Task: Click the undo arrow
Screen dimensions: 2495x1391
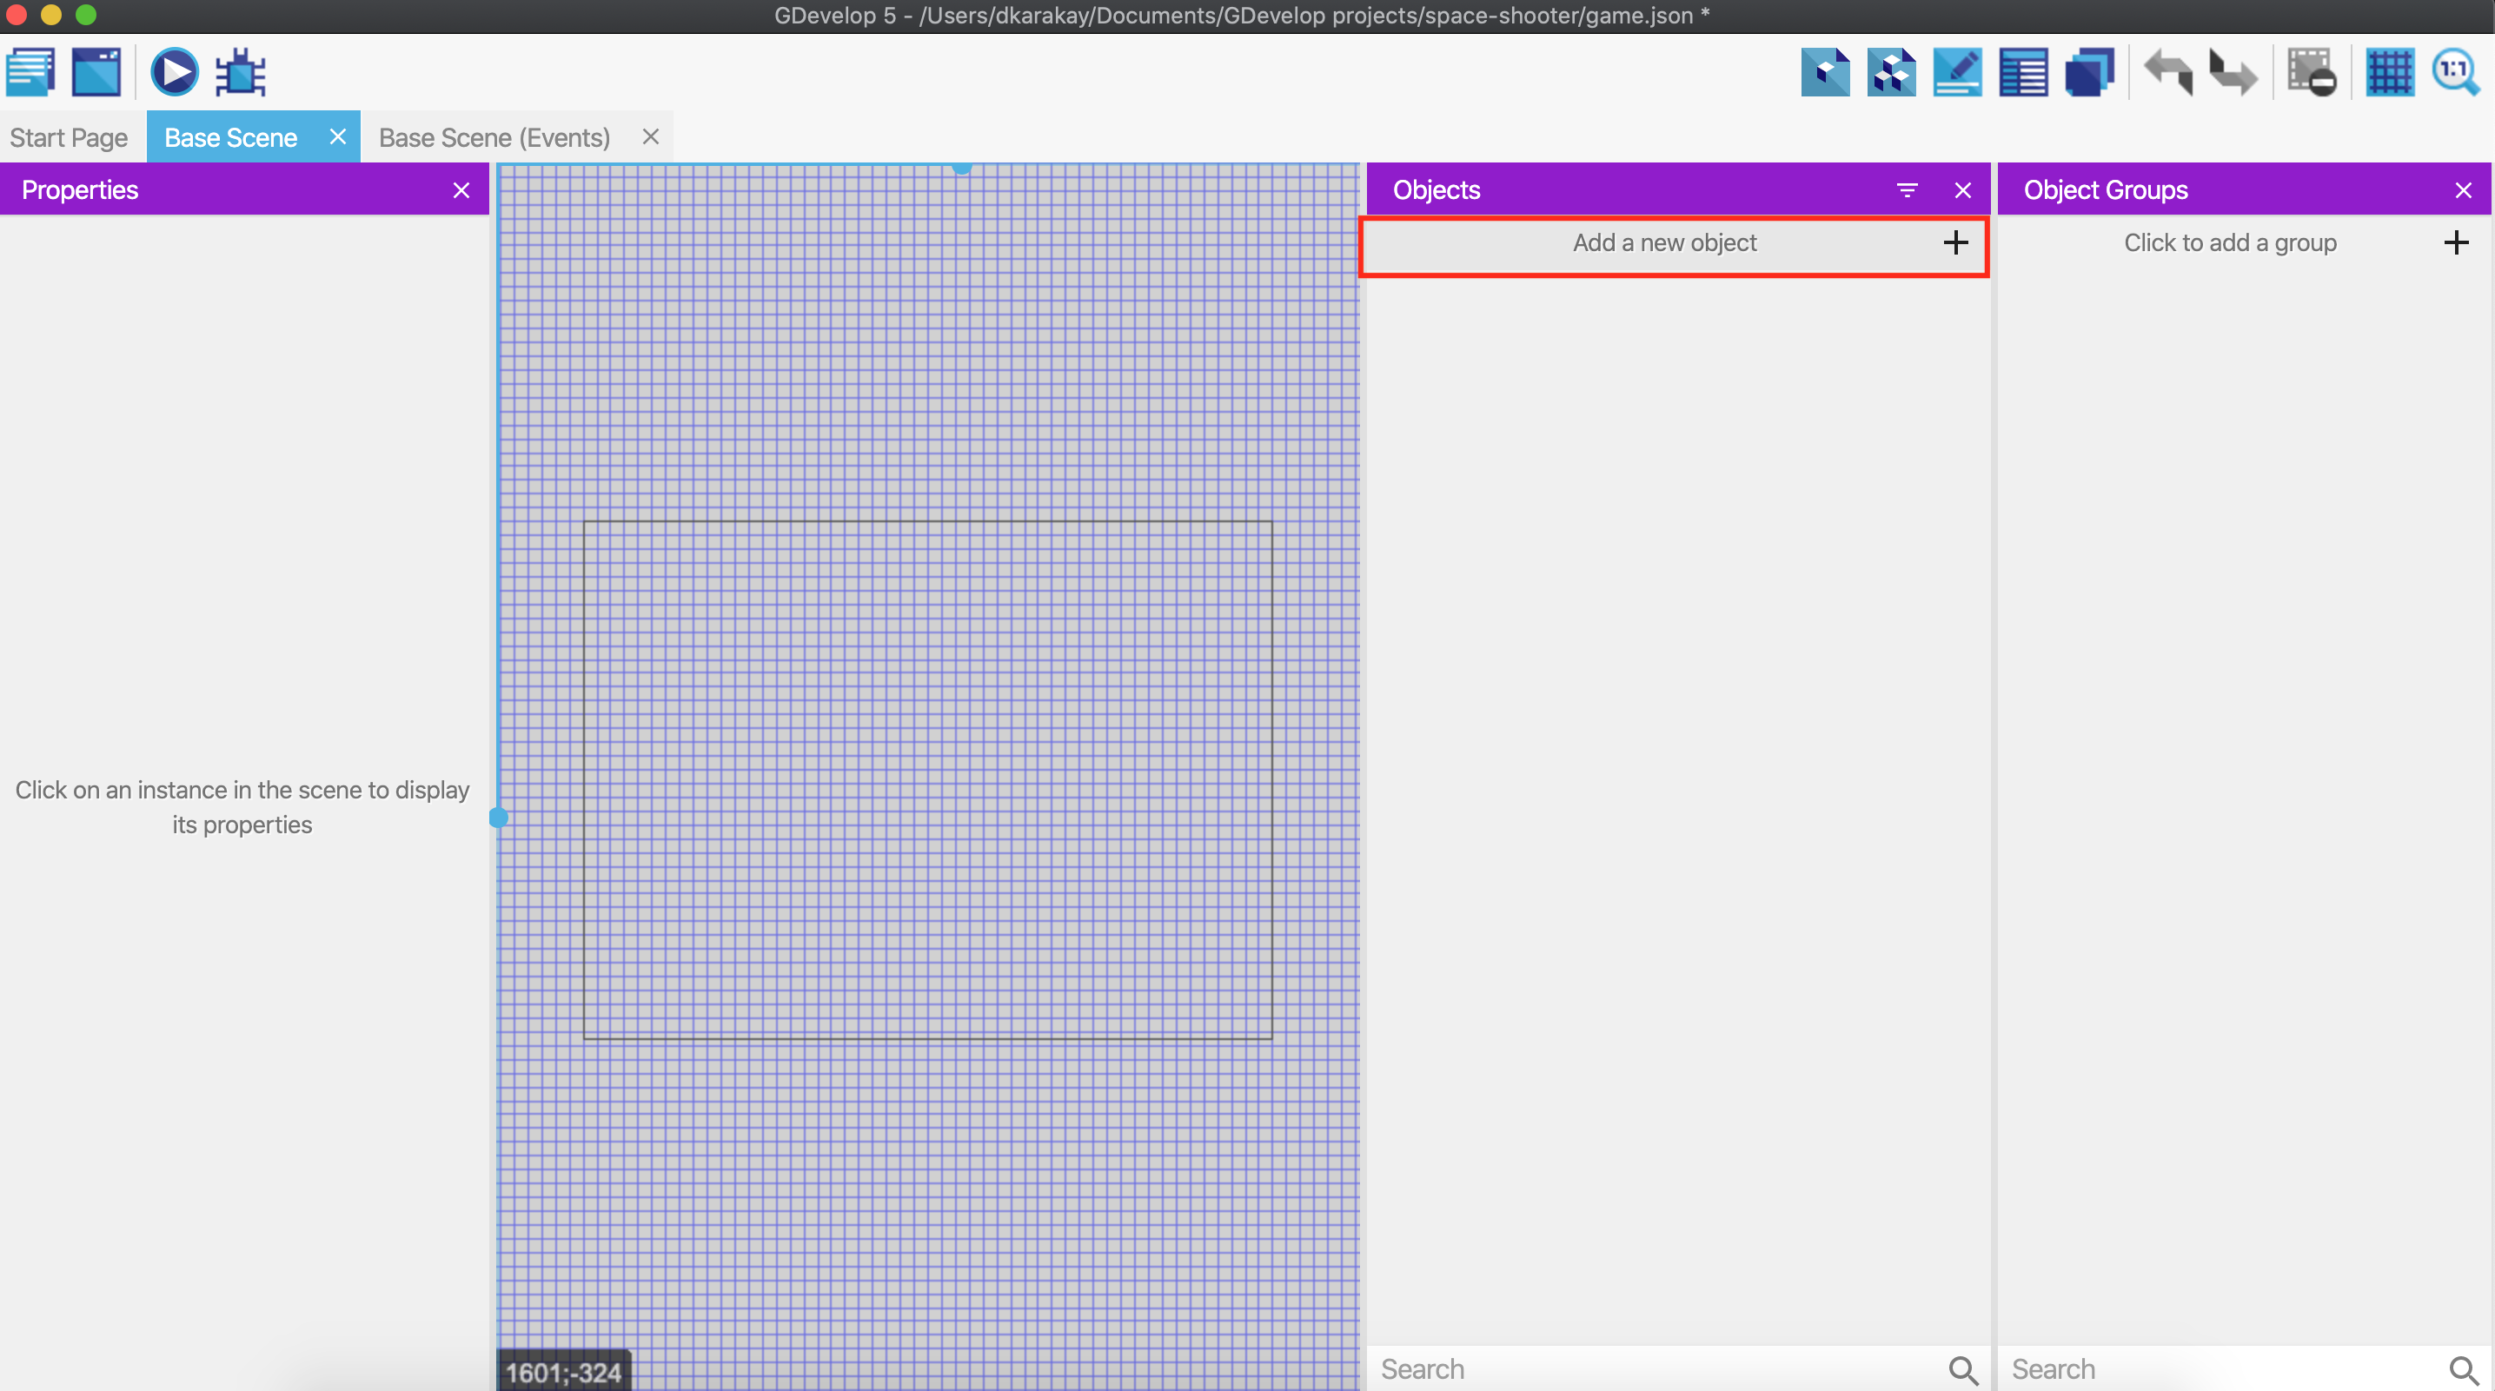Action: point(2167,72)
